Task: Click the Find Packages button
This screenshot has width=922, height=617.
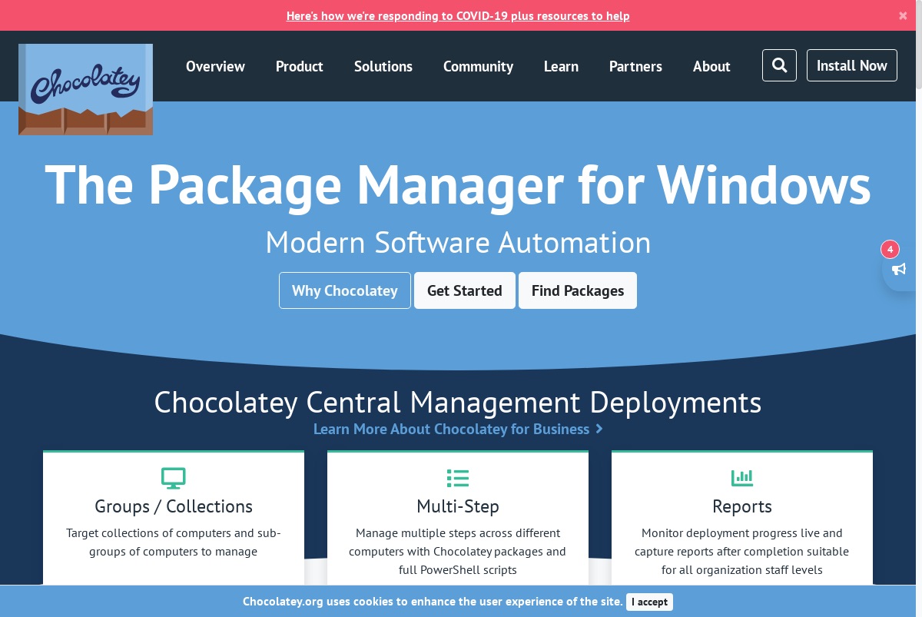Action: click(578, 290)
